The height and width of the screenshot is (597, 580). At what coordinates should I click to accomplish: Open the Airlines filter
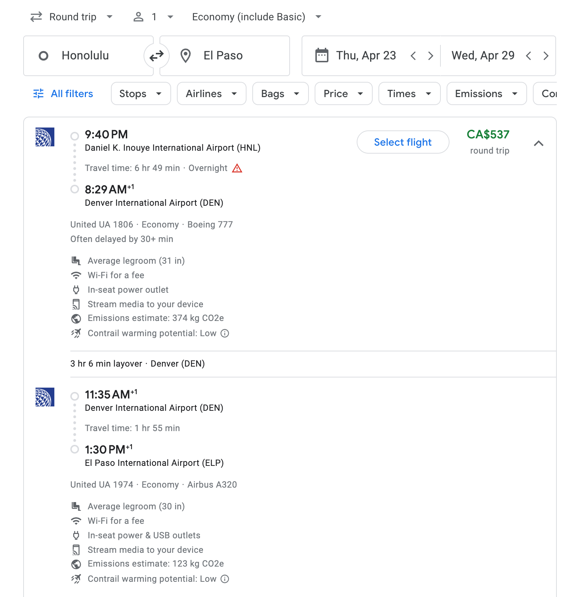point(211,94)
